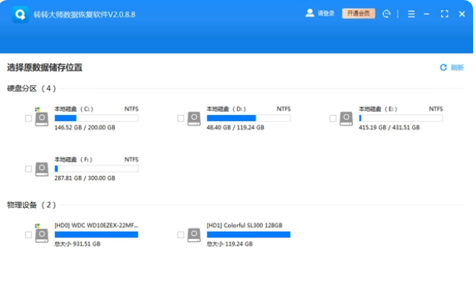Tick the checkbox for local disk E:
Viewport: 476px width, 281px height.
[333, 118]
